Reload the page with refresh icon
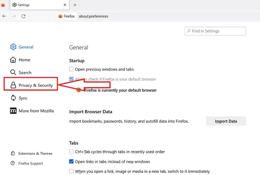Screen dimensions: 260x175 click(24, 16)
